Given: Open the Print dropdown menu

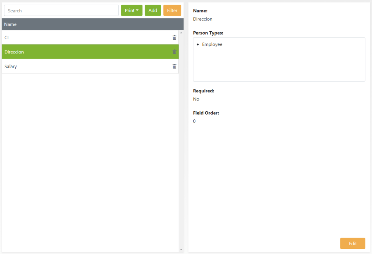Looking at the screenshot, I should pyautogui.click(x=132, y=11).
